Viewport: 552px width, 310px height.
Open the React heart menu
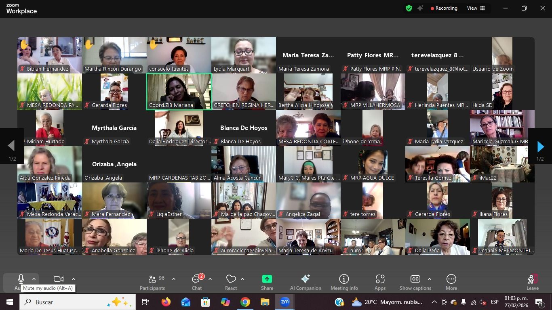[x=231, y=282]
